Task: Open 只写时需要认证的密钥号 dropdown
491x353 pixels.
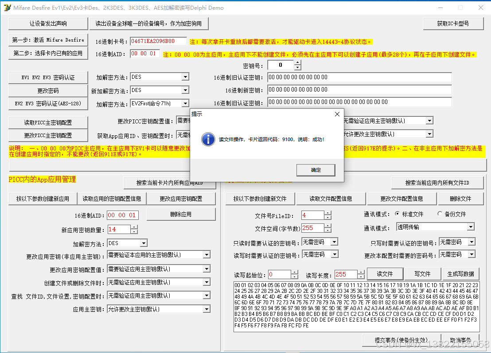Action: [x=472, y=242]
